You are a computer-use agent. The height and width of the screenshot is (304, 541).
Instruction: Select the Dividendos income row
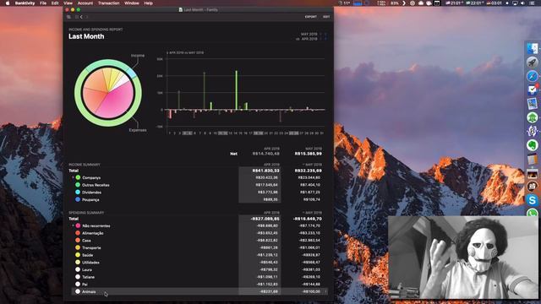coord(199,193)
